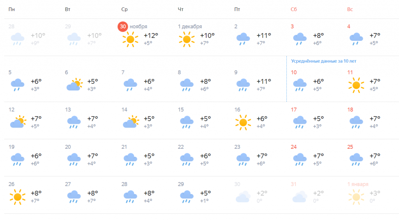Select the rain cloud icon on December 2
Image resolution: width=399 pixels, height=220 pixels.
[x=243, y=39]
